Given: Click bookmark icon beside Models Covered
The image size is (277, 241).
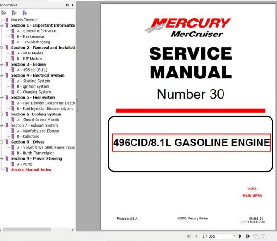Looking at the screenshot, I should pos(7,20).
